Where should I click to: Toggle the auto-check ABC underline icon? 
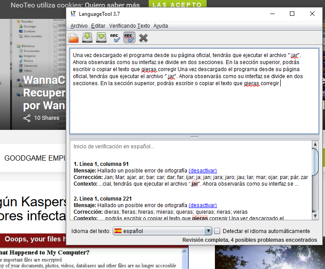tap(129, 38)
